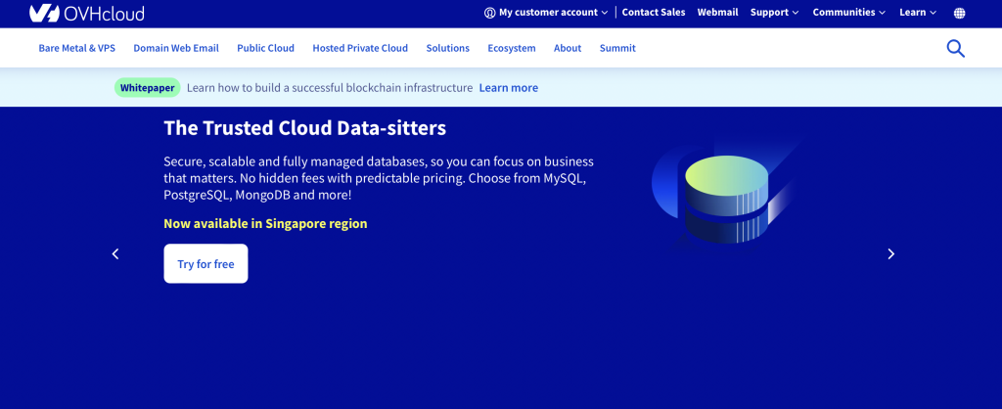
Task: Open the Public Cloud menu
Action: tap(265, 48)
